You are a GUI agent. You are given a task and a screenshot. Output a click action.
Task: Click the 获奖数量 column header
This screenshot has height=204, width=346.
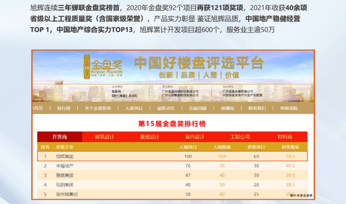290,147
